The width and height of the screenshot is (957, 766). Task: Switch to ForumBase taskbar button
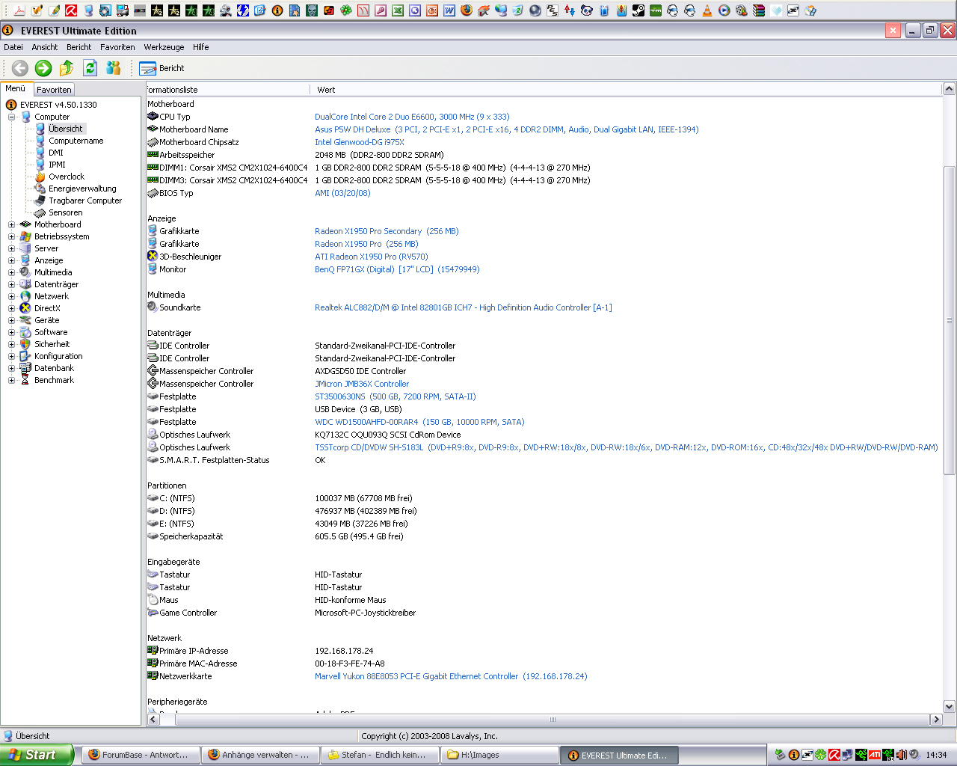point(140,755)
